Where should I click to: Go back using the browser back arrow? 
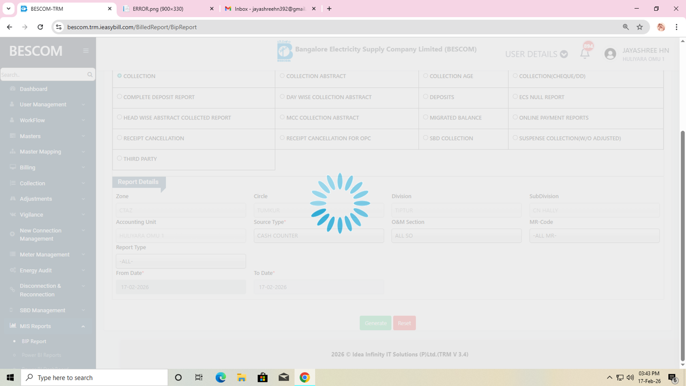tap(10, 27)
